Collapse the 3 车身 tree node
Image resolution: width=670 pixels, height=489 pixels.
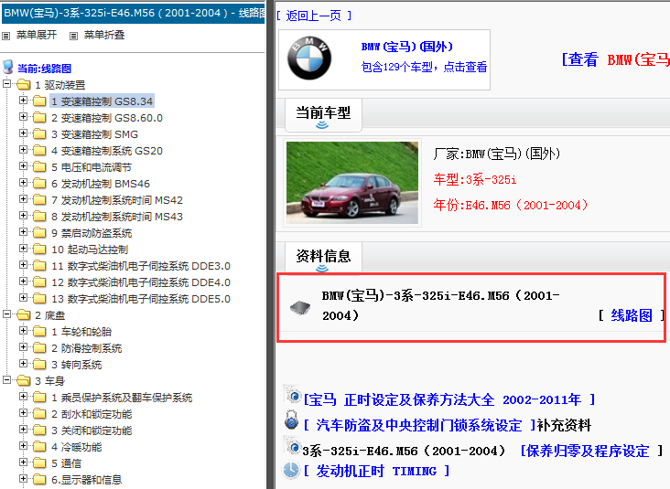click(7, 381)
